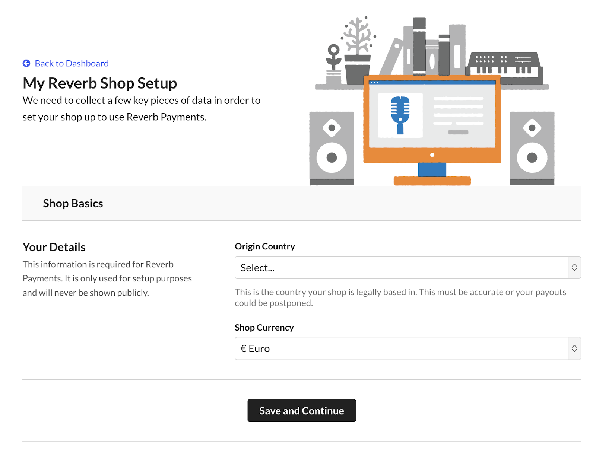This screenshot has height=462, width=596.
Task: Click the left speaker illustration
Action: coord(332,148)
